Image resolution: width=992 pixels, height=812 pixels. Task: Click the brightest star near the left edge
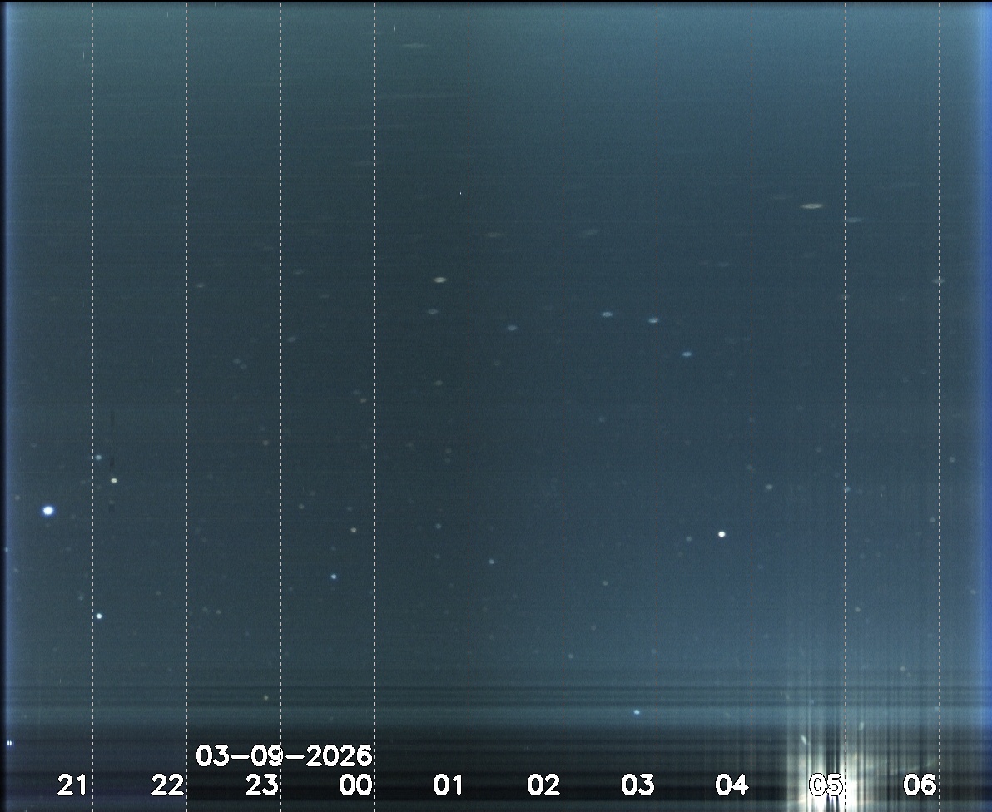point(48,510)
